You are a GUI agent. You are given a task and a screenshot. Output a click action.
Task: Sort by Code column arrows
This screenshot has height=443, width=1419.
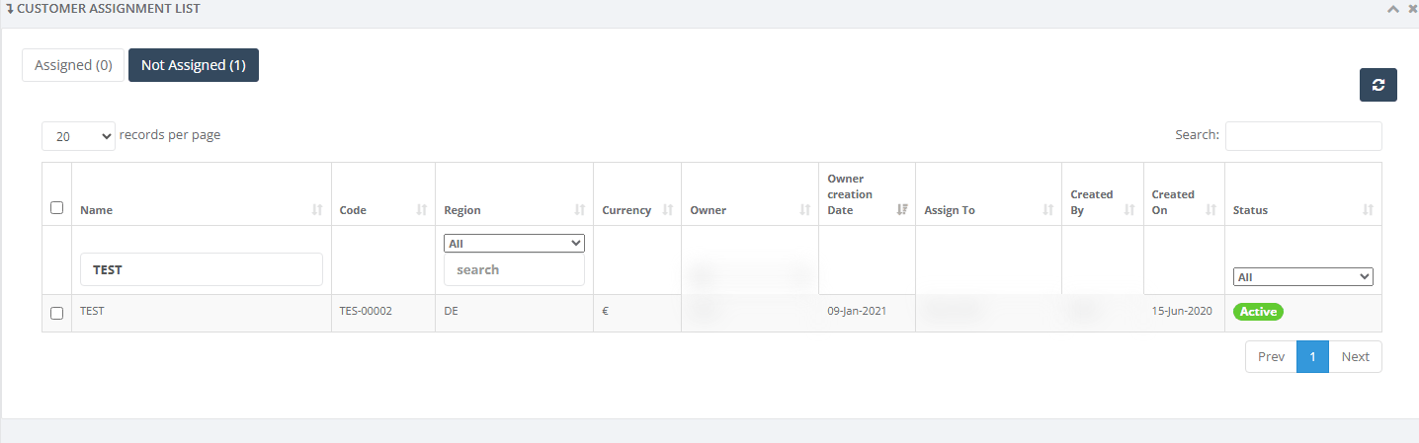coord(422,210)
